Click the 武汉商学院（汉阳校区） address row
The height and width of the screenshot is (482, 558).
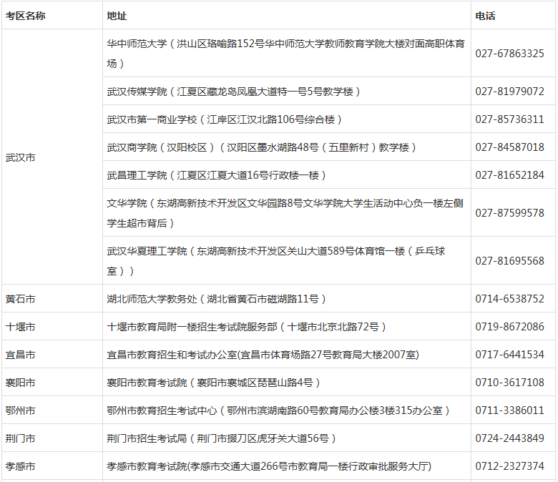286,147
